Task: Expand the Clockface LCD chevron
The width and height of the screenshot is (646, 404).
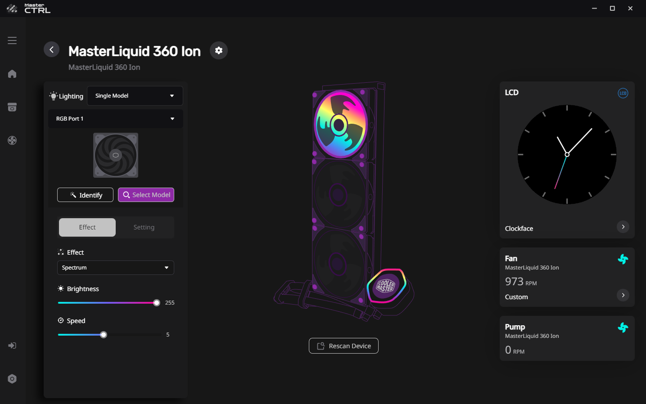Action: pyautogui.click(x=623, y=227)
